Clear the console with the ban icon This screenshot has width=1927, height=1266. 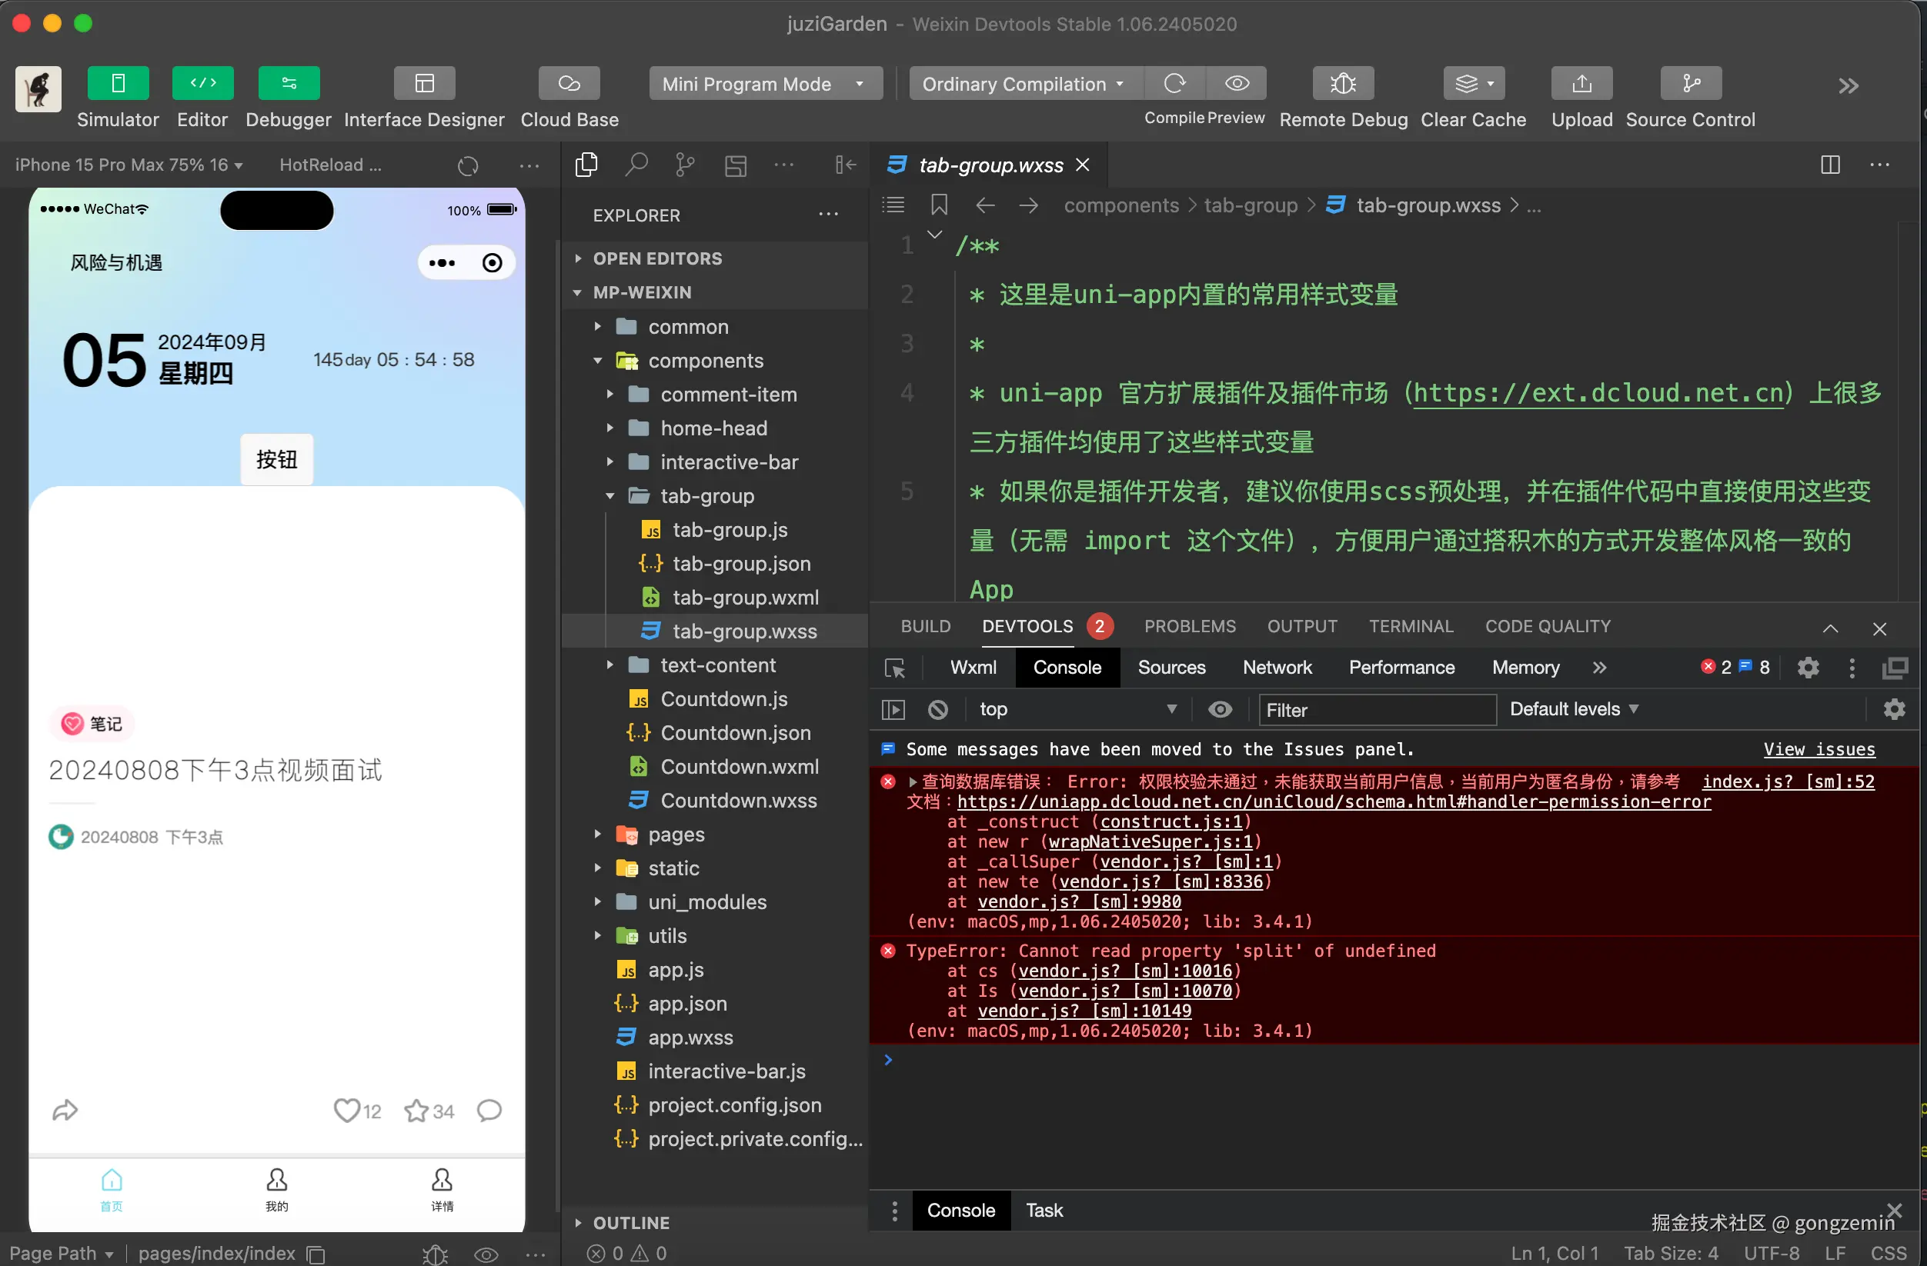pos(937,710)
